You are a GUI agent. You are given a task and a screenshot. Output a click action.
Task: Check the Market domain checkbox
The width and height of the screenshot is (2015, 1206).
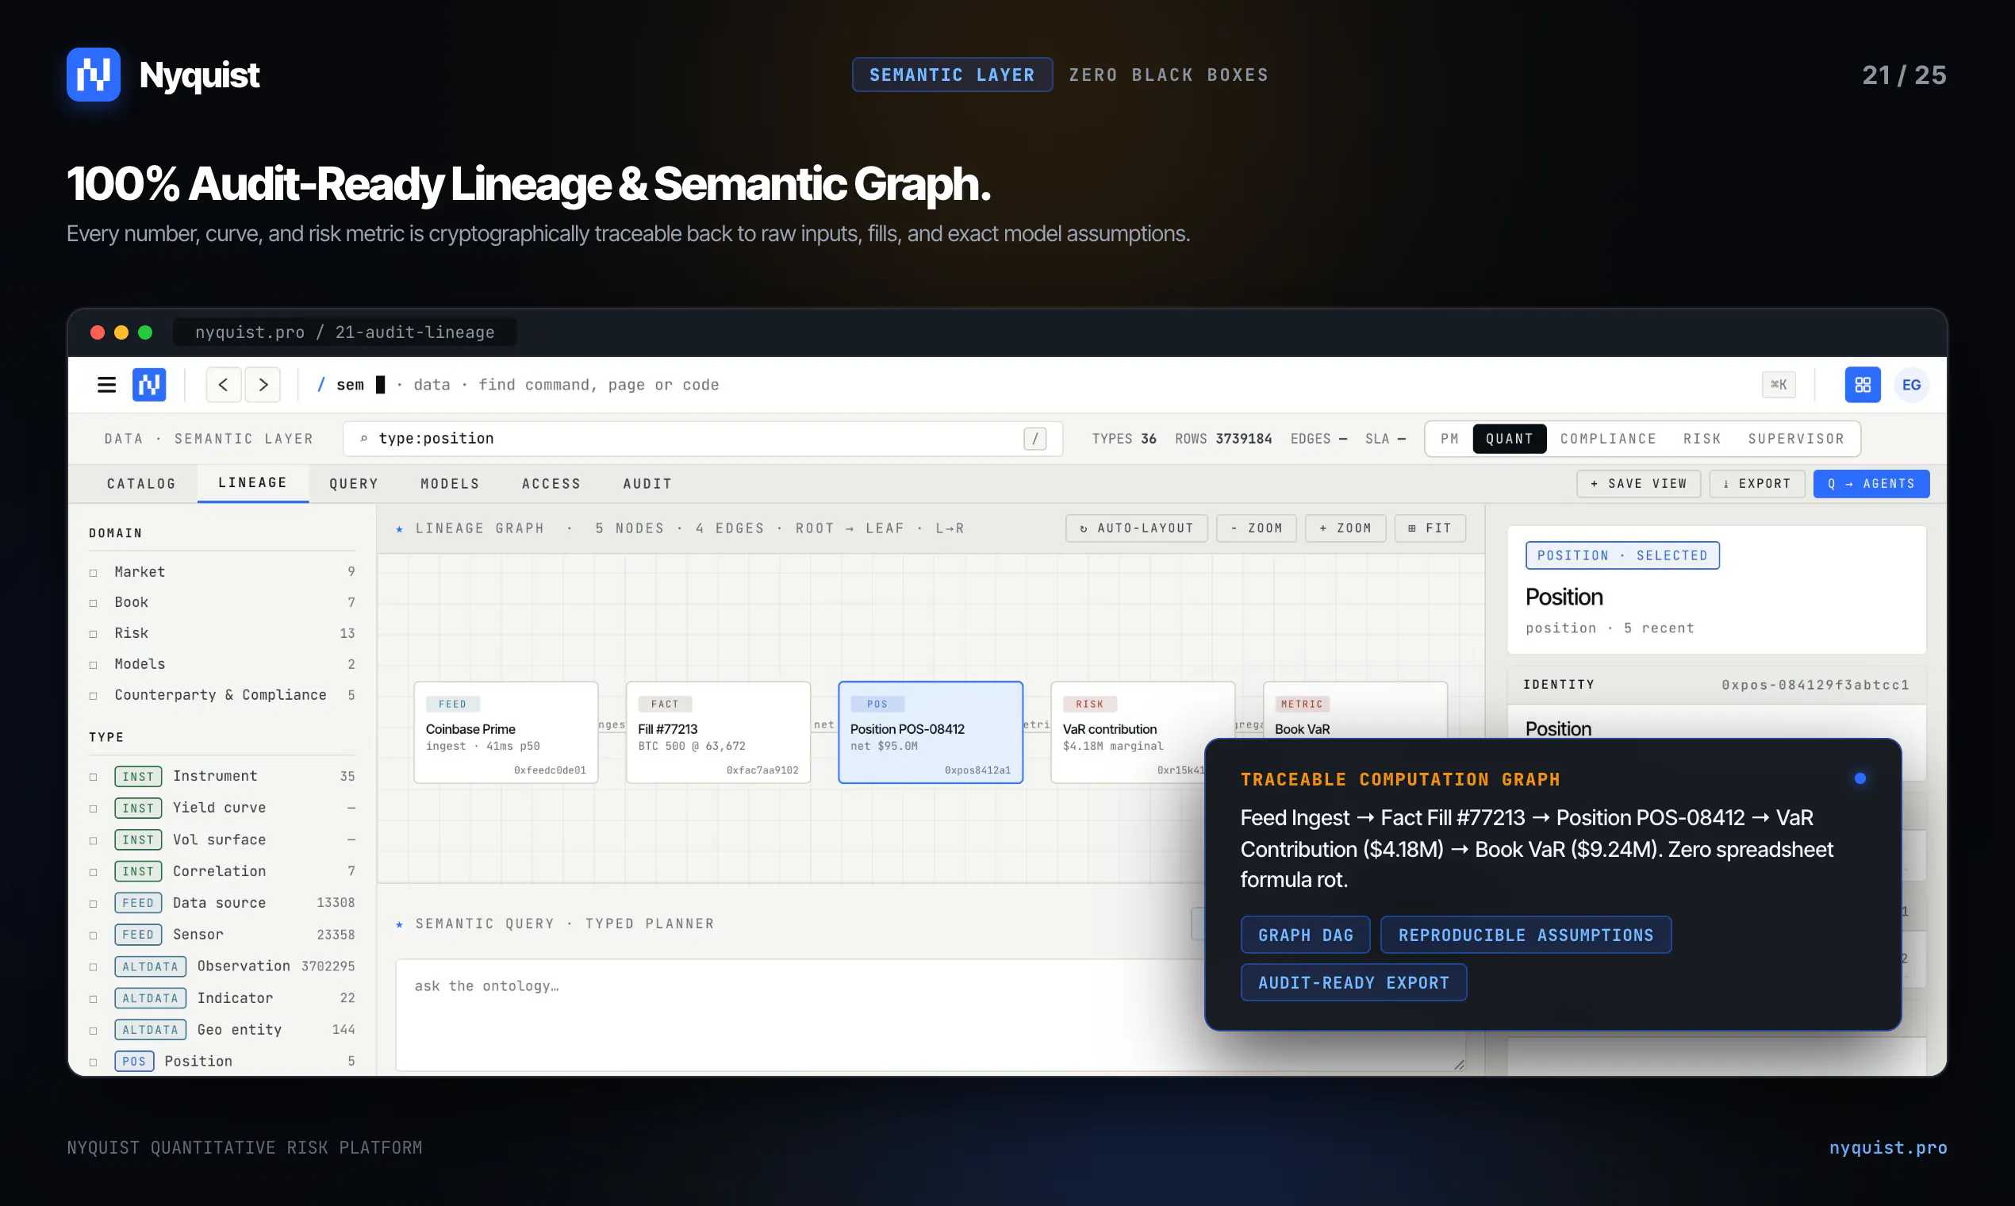(94, 573)
